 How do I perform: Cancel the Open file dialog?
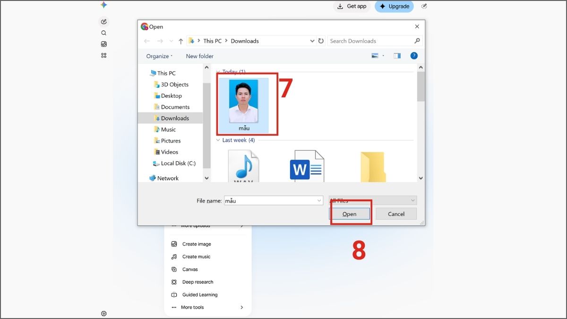click(x=396, y=214)
